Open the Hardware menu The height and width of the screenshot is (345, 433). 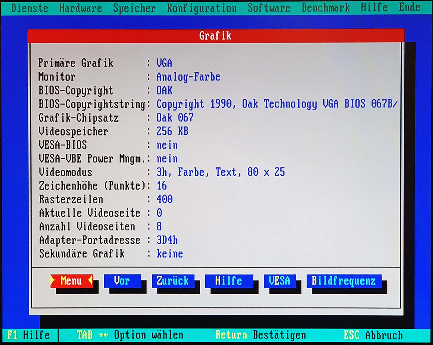[80, 8]
